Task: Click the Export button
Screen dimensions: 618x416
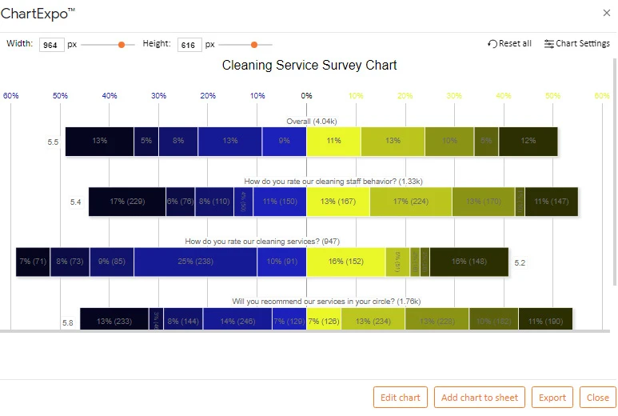Action: (x=552, y=397)
